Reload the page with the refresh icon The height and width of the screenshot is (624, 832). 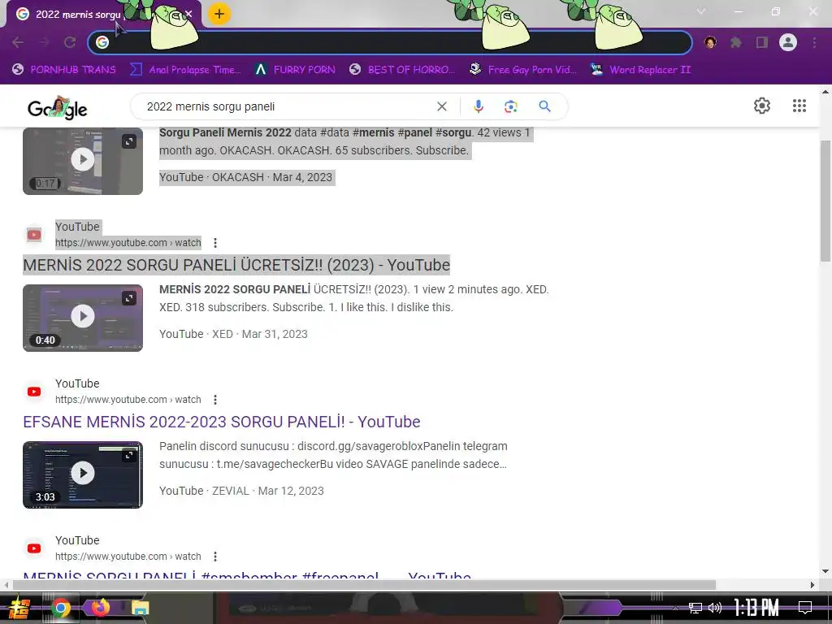click(70, 42)
